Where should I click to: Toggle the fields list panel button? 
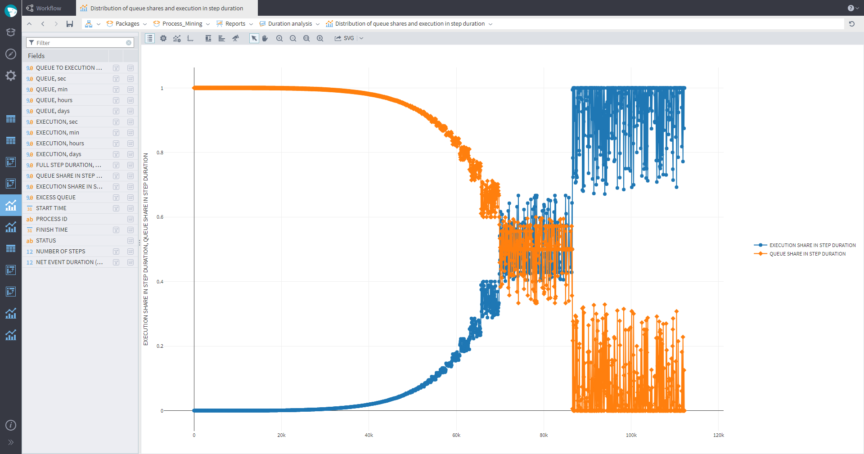coord(150,39)
